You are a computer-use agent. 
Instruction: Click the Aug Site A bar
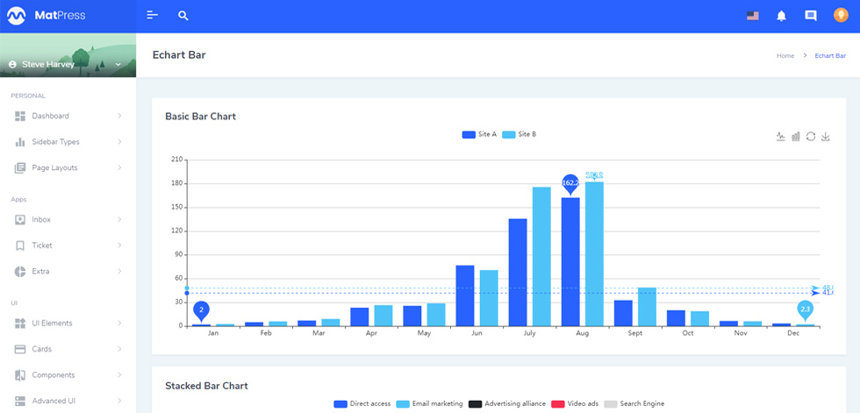coord(570,262)
